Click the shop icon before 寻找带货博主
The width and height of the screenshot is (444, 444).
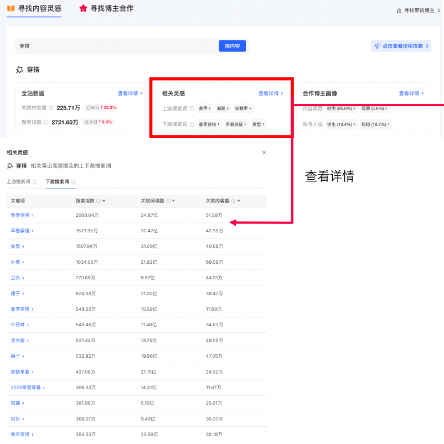point(400,10)
